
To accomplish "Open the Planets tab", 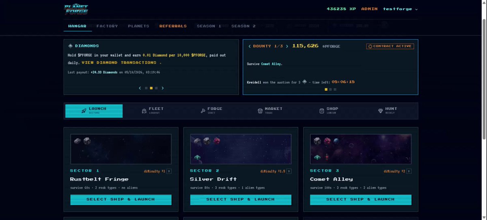I will (x=138, y=26).
